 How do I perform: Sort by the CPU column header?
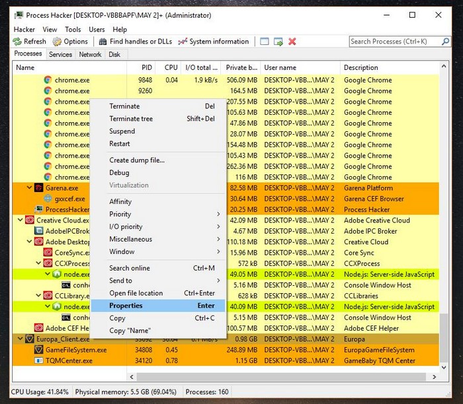[x=168, y=67]
